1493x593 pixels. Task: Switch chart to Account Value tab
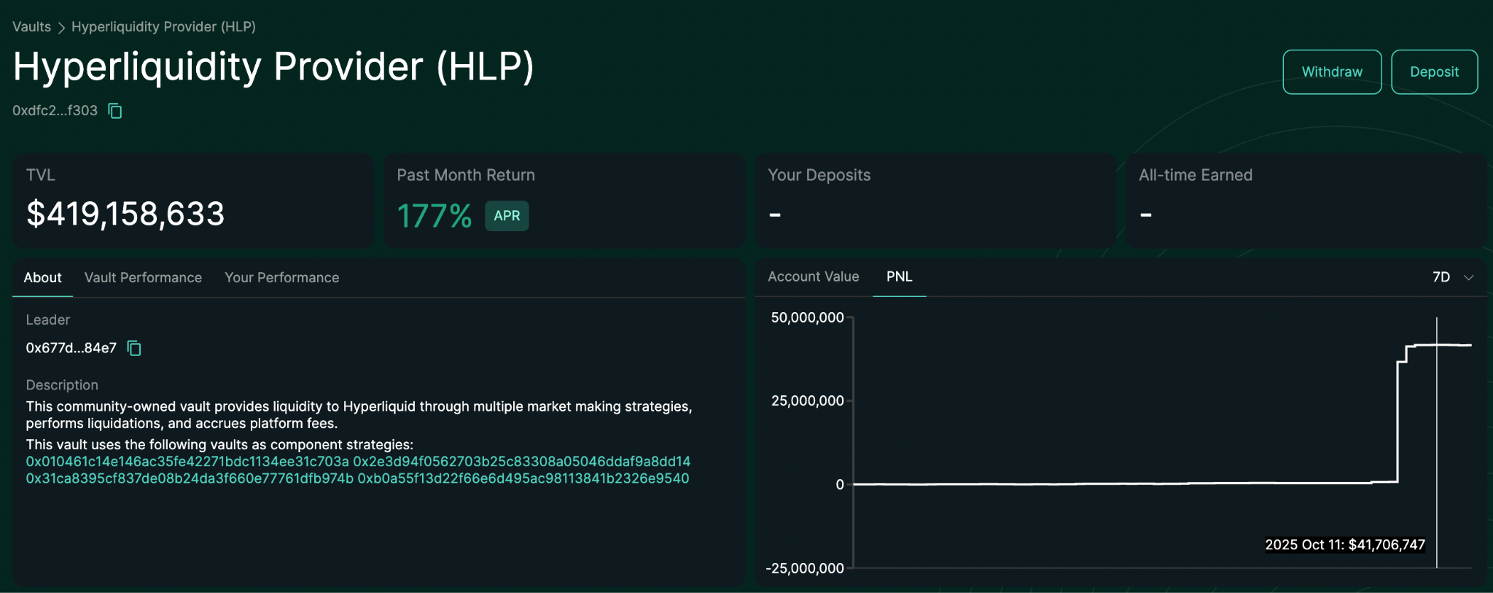coord(814,276)
